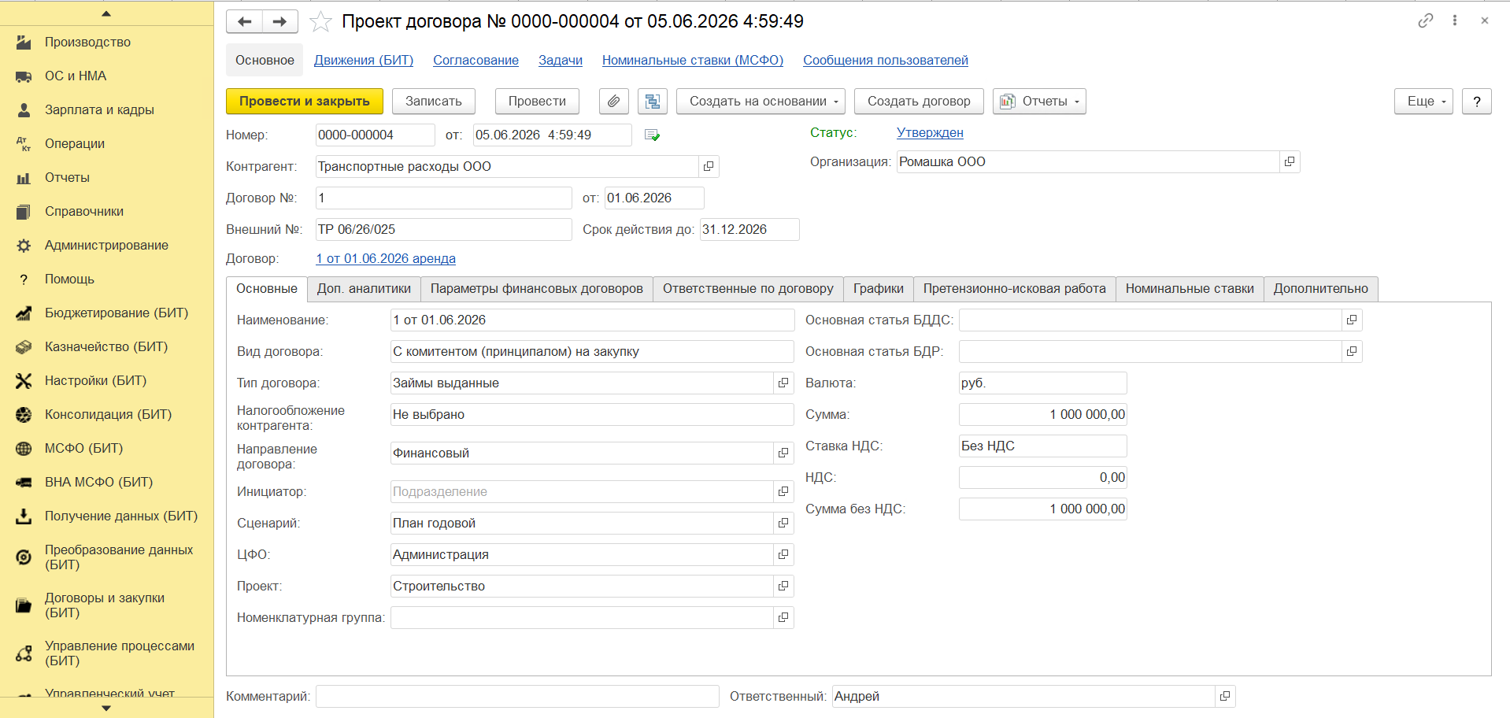This screenshot has width=1510, height=718.
Task: Open the Производство section icon
Action: (24, 43)
